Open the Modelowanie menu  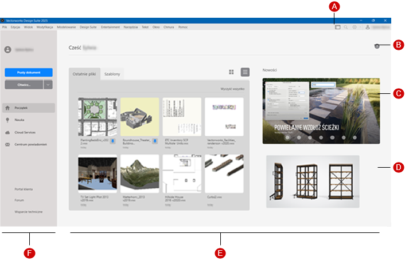pyautogui.click(x=67, y=27)
